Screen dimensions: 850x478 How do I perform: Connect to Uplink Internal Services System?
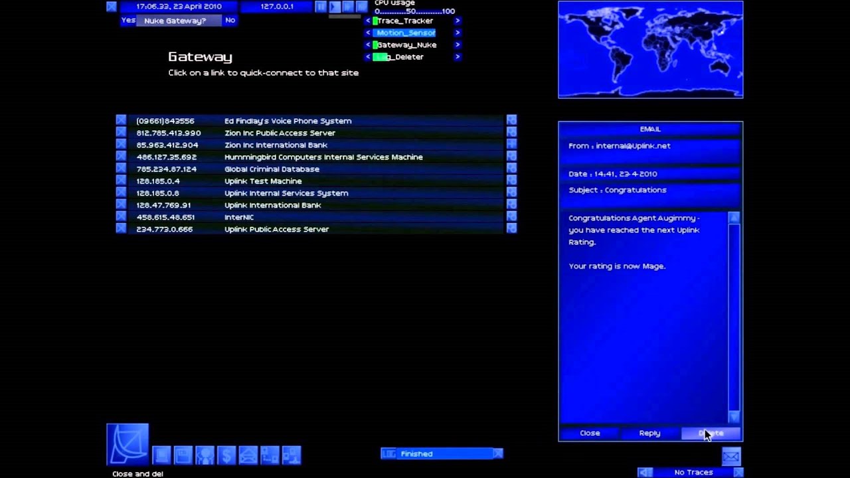316,193
